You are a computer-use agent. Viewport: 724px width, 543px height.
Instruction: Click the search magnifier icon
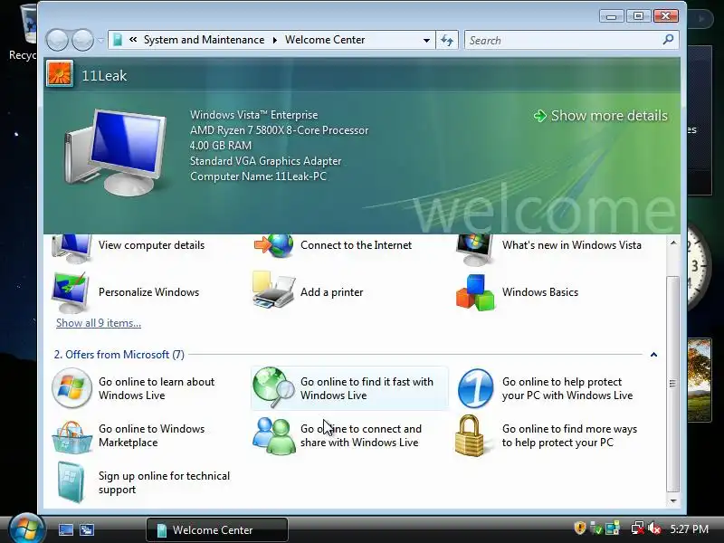(x=668, y=40)
